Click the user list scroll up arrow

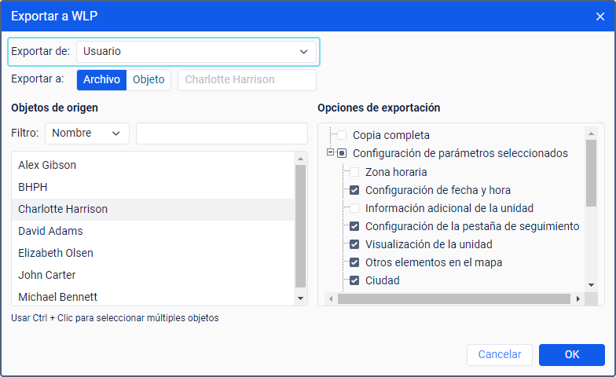click(x=300, y=159)
